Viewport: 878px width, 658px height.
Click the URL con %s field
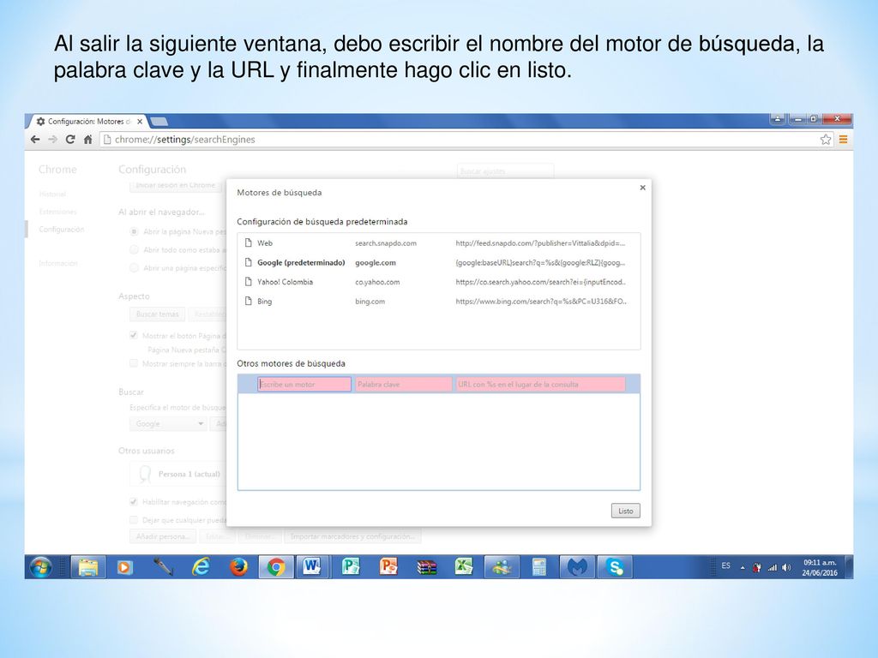click(x=540, y=385)
